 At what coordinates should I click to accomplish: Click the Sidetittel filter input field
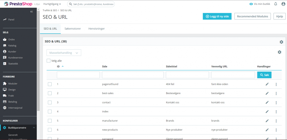(x=187, y=75)
